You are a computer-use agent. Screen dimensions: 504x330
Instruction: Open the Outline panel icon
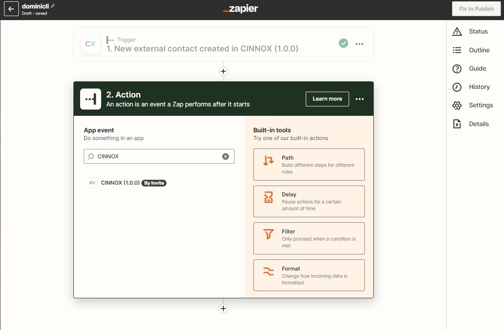[457, 50]
